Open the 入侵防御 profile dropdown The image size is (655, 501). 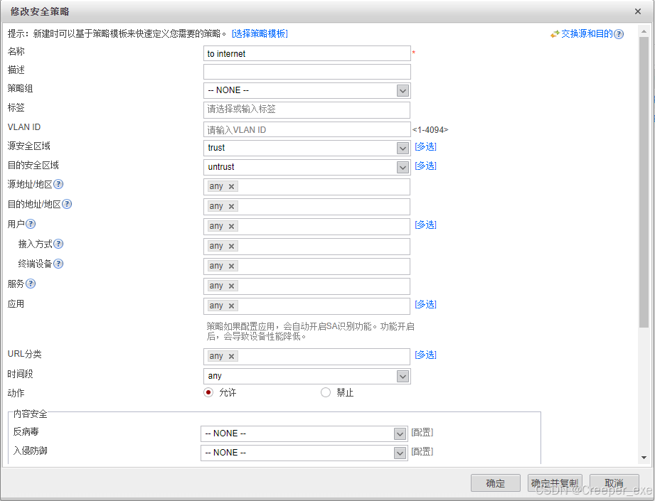point(400,453)
